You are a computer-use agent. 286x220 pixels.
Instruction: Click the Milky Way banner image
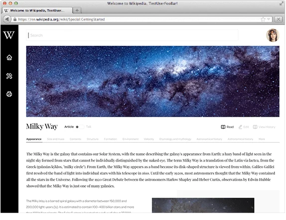(x=152, y=81)
